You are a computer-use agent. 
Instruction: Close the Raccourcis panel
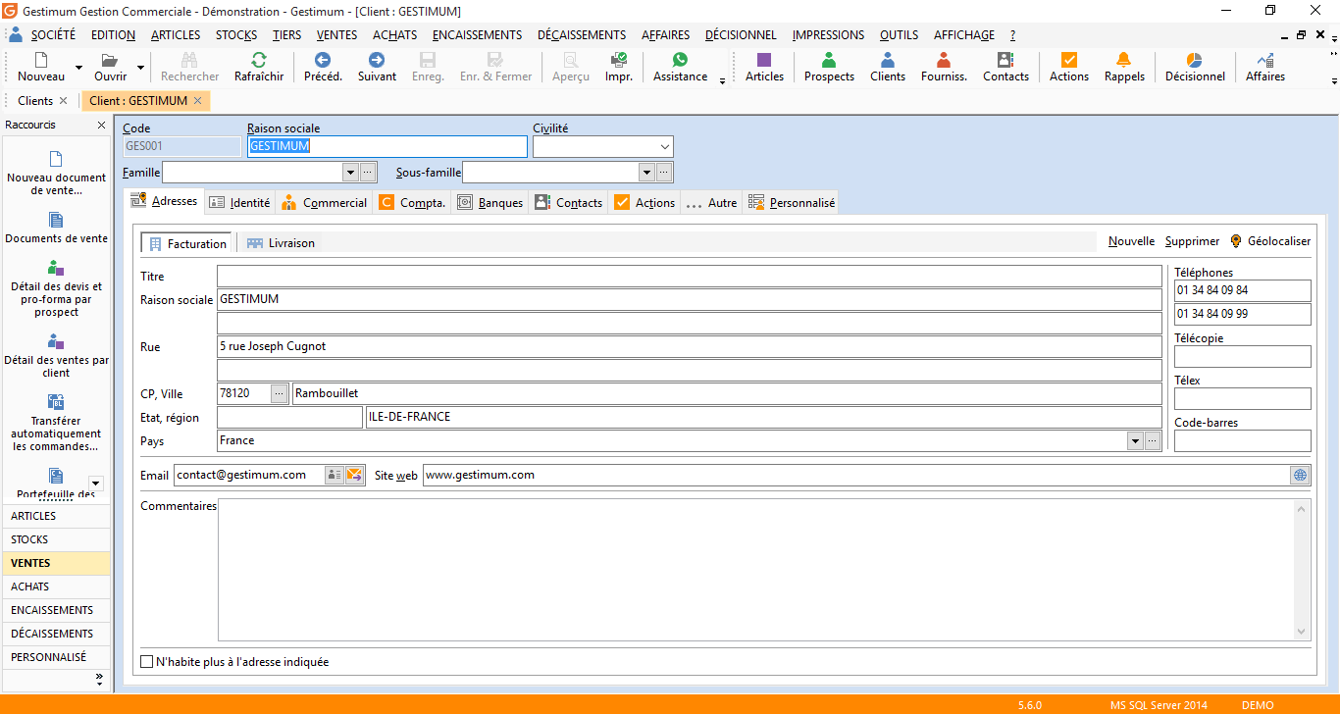point(101,126)
